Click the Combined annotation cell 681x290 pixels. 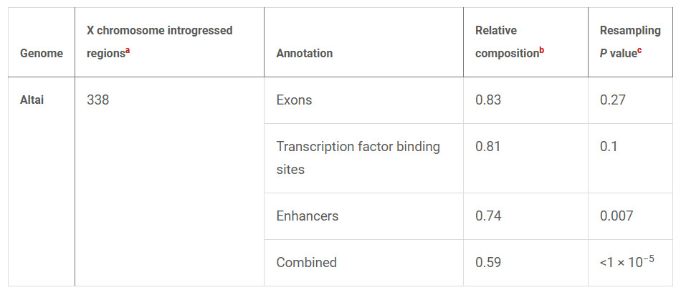click(x=306, y=262)
